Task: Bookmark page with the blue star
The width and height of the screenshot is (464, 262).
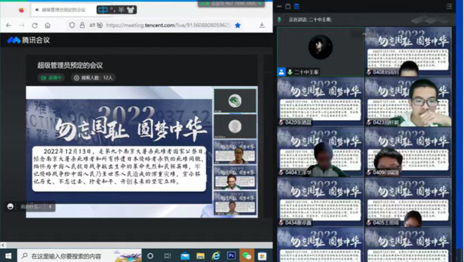Action: tap(237, 25)
